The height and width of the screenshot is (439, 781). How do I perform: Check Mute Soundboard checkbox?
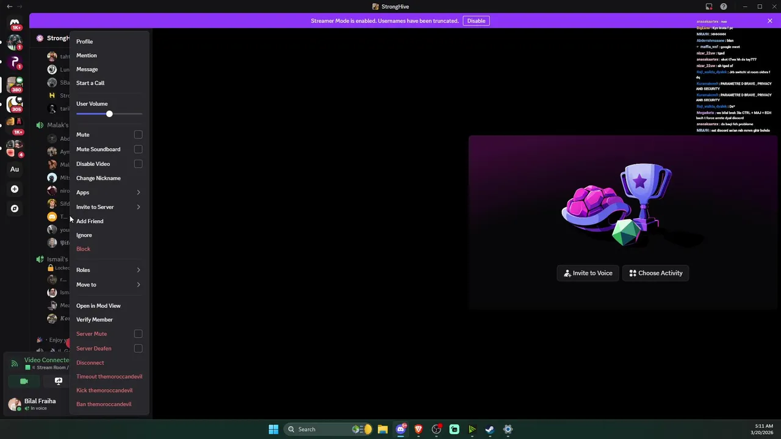pos(139,149)
